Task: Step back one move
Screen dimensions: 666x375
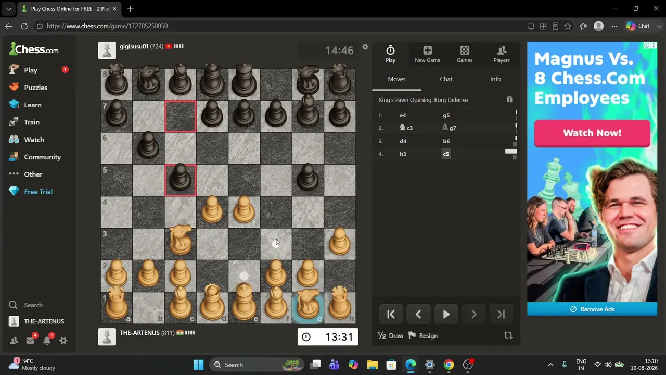Action: (x=418, y=314)
